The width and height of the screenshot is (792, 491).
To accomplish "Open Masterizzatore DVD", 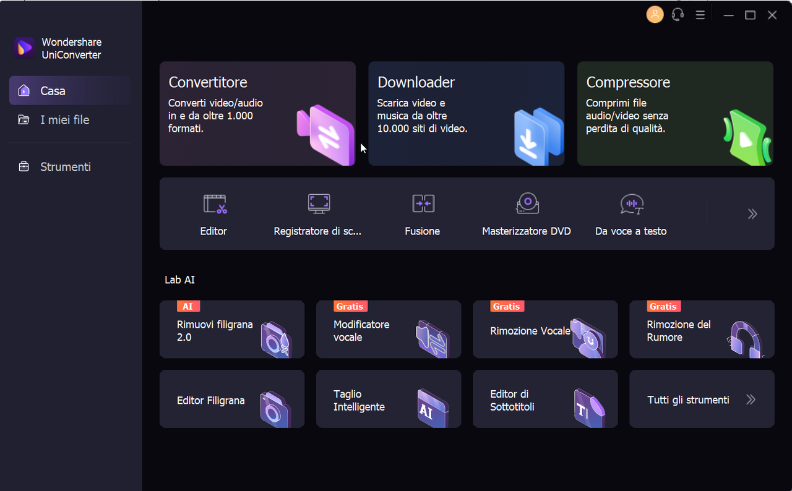I will click(x=527, y=213).
